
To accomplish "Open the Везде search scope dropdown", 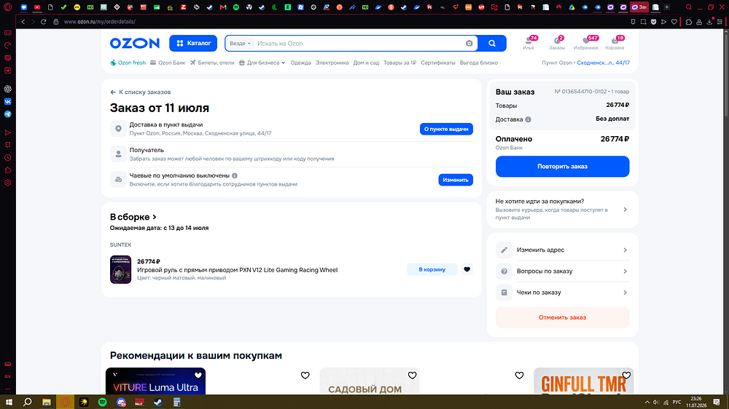I will (x=240, y=43).
